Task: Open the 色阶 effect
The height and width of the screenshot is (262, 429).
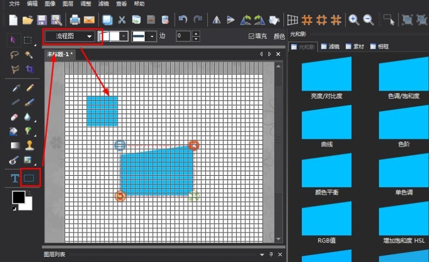Action: pos(404,126)
